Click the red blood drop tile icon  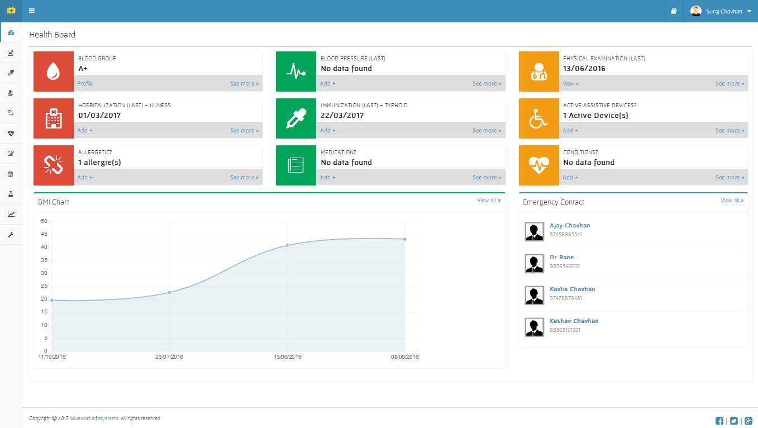(54, 72)
